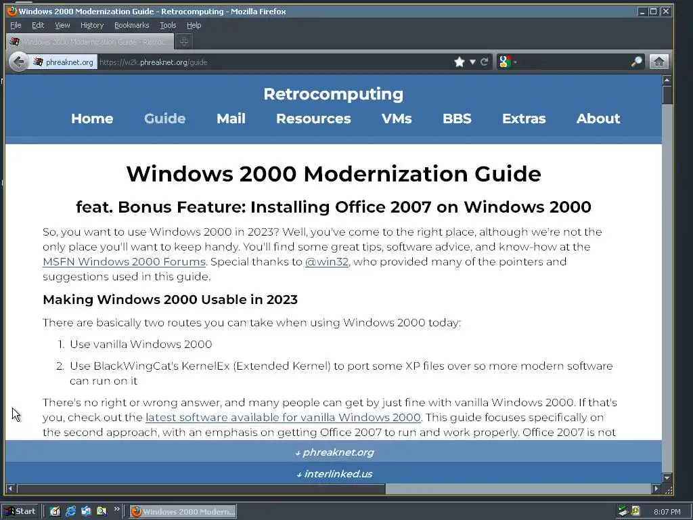Click the horizontal scrollbar left arrow
The width and height of the screenshot is (693, 520).
[10, 489]
